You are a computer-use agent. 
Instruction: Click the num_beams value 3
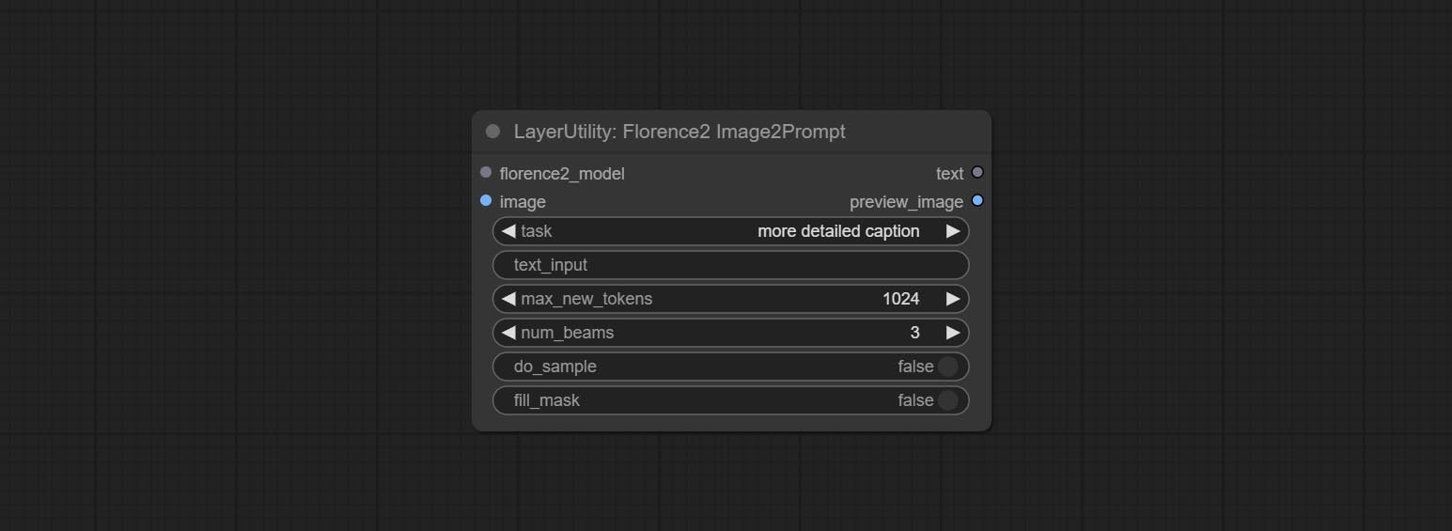coord(914,333)
